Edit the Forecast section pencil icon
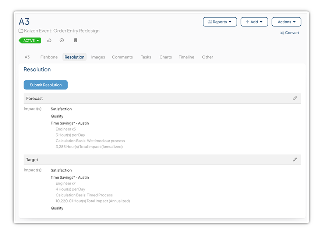Image resolution: width=322 pixels, height=235 pixels. pos(295,99)
